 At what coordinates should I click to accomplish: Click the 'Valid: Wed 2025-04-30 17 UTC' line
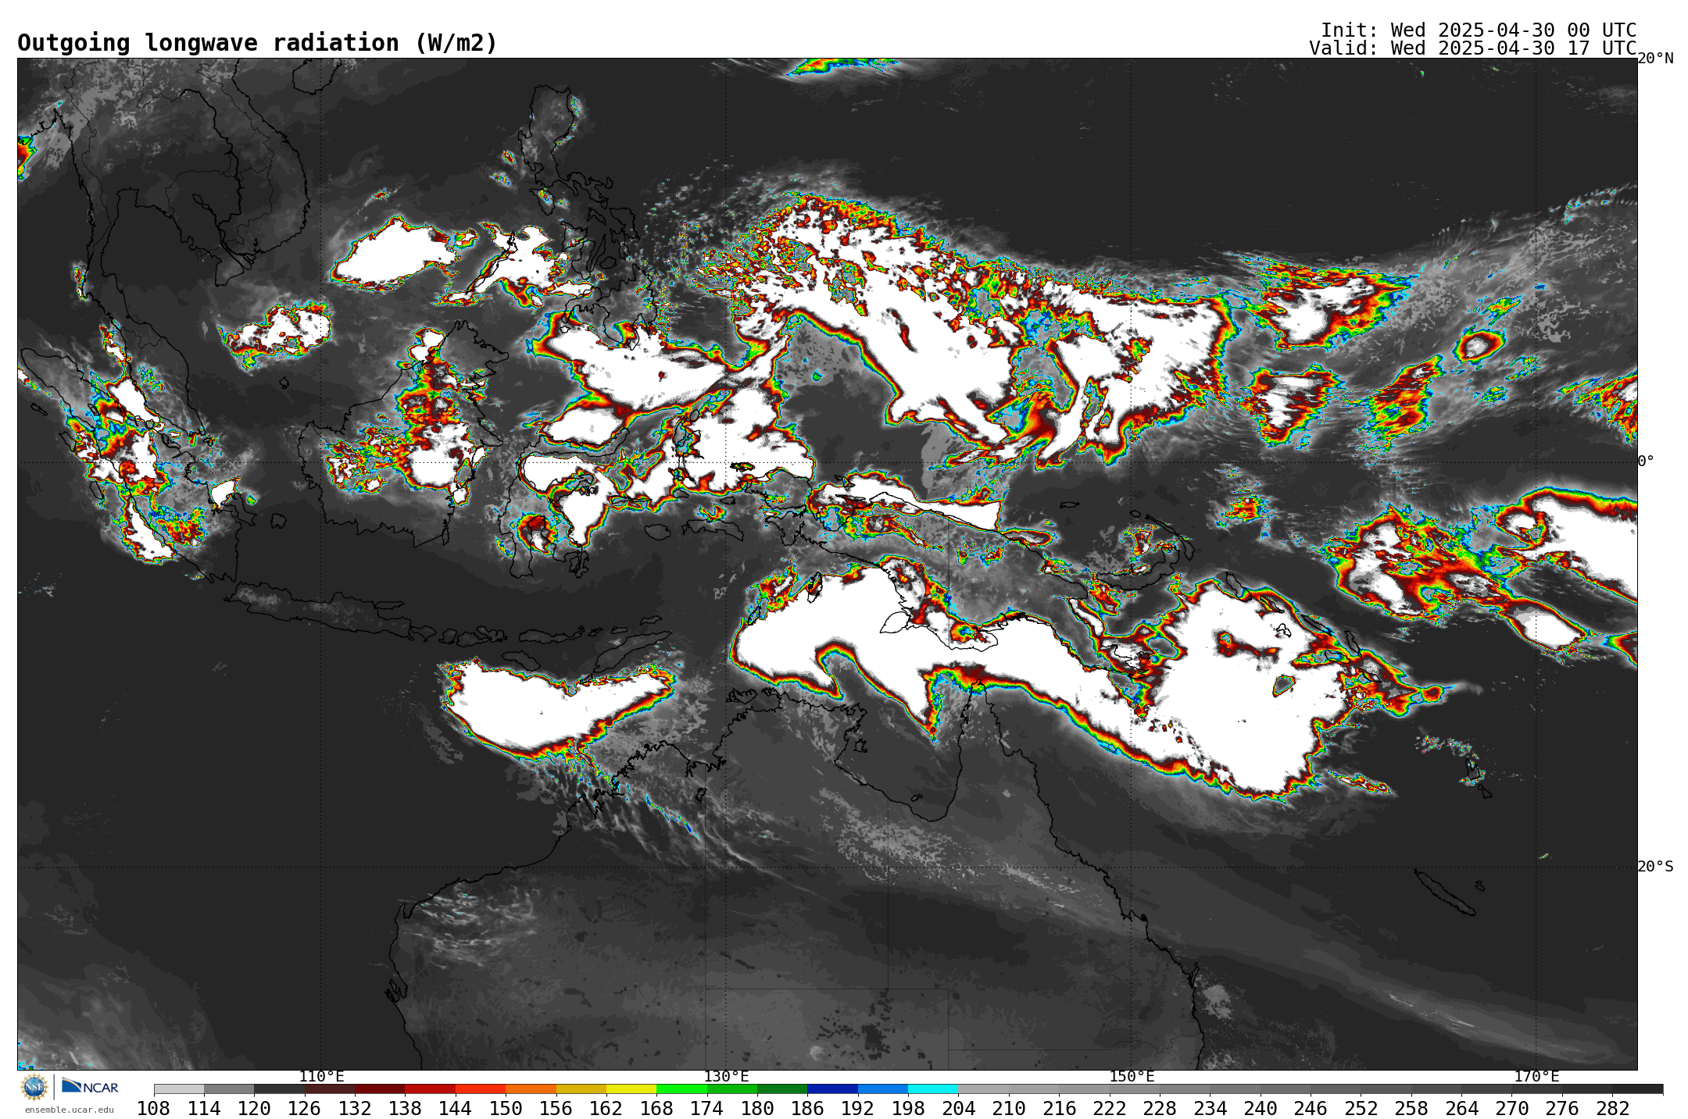click(1473, 48)
